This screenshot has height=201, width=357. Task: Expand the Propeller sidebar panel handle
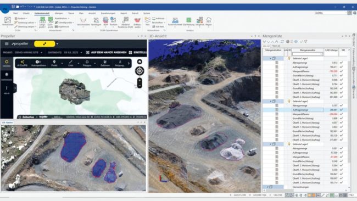(15, 88)
